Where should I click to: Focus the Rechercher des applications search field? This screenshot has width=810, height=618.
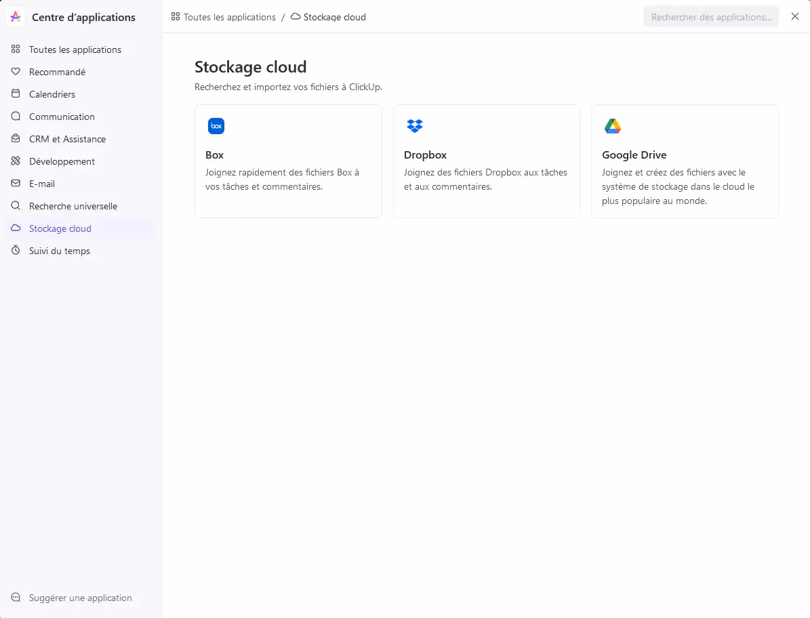(711, 17)
